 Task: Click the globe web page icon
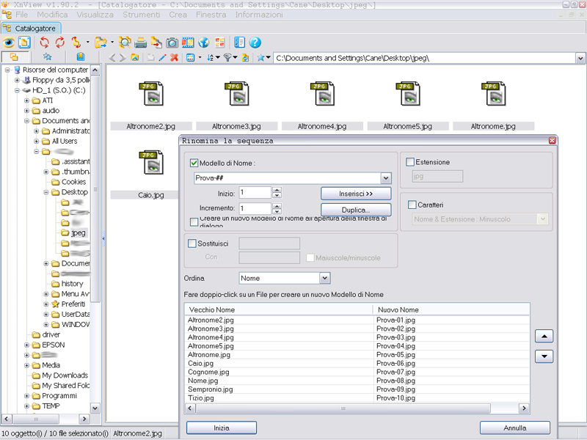pos(204,43)
